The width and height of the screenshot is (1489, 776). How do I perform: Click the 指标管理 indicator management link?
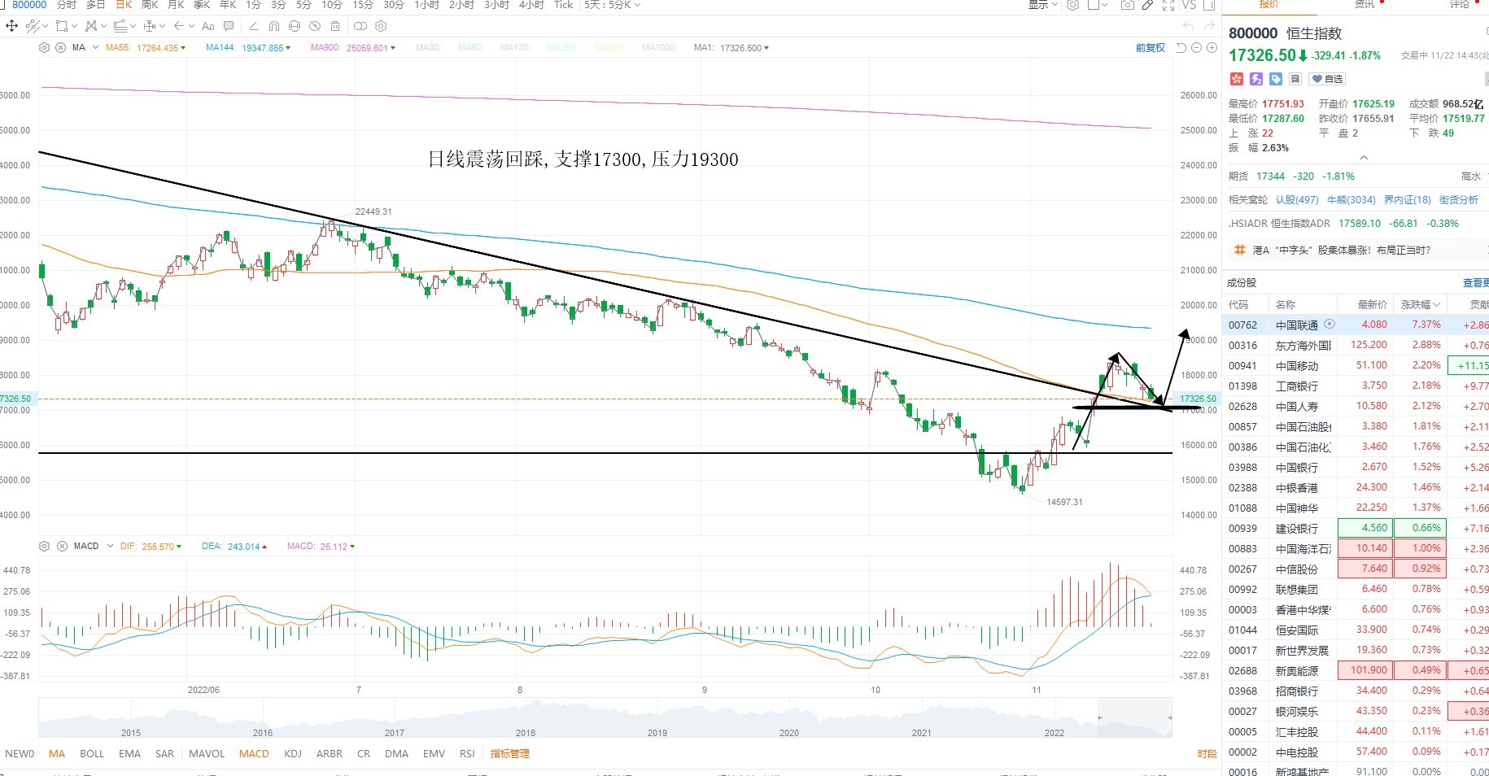(510, 754)
